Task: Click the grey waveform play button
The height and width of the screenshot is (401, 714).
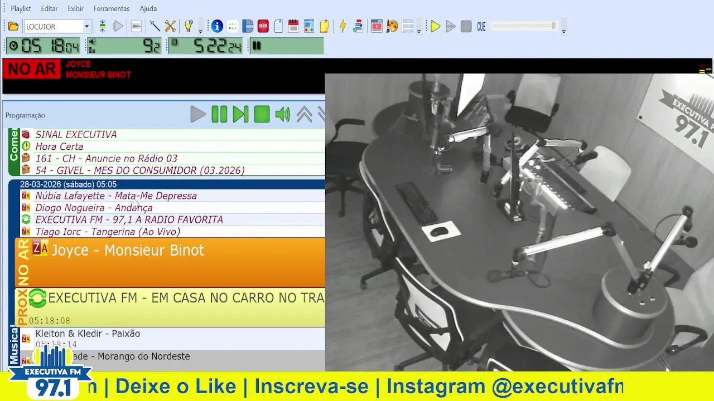Action: [451, 26]
